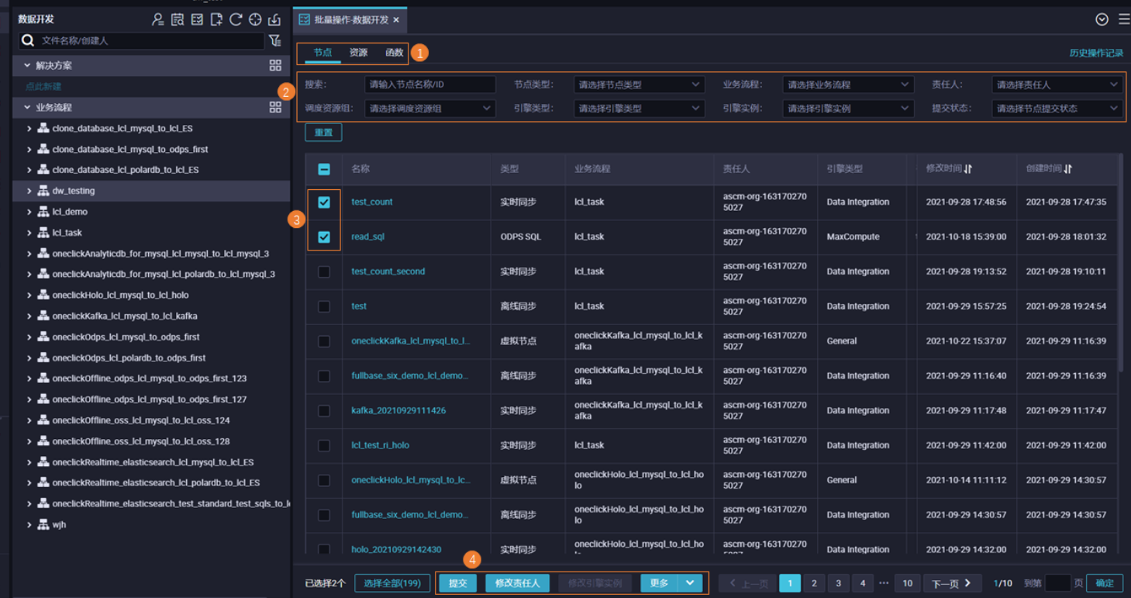The height and width of the screenshot is (598, 1131).
Task: Go to page 10 in pagination
Action: click(x=907, y=583)
